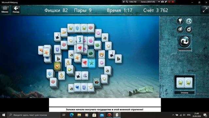Focus the Windows taskbar search field

pos(34,115)
